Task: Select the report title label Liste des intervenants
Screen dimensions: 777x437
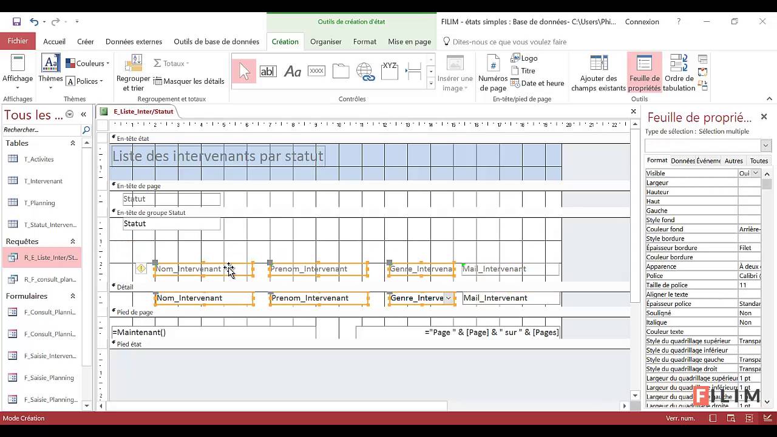Action: tap(218, 156)
